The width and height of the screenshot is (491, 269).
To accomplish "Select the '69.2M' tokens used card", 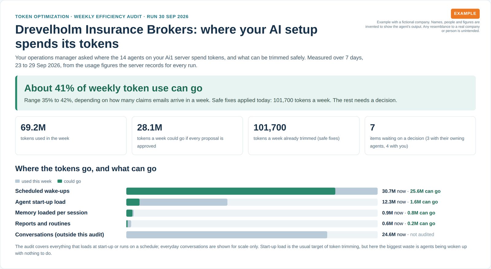I will tap(71, 136).
